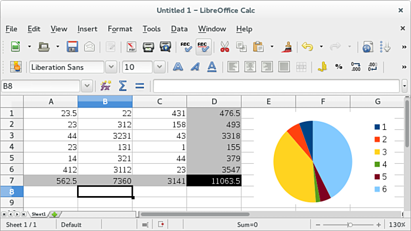Image resolution: width=411 pixels, height=231 pixels.
Task: Expand the font size dropdown list
Action: pos(159,67)
